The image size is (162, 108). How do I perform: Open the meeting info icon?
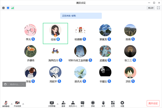click(4, 8)
